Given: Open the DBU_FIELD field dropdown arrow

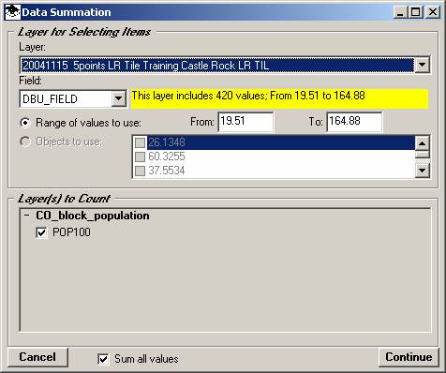Looking at the screenshot, I should click(118, 98).
